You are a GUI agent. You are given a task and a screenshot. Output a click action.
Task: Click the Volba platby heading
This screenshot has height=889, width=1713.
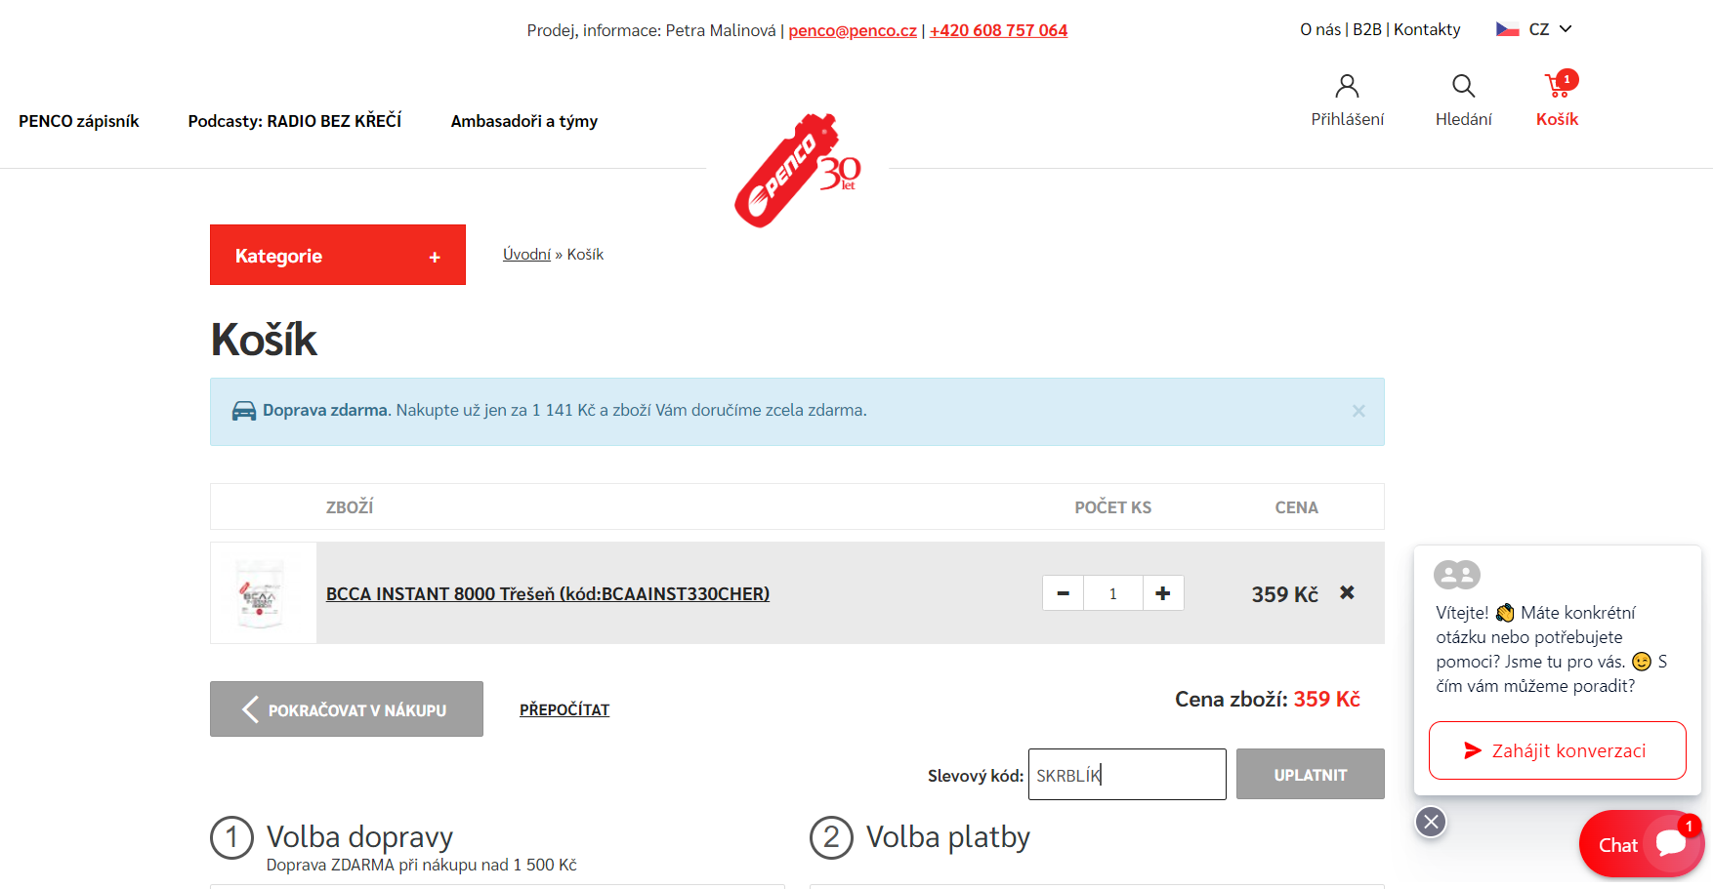coord(947,836)
